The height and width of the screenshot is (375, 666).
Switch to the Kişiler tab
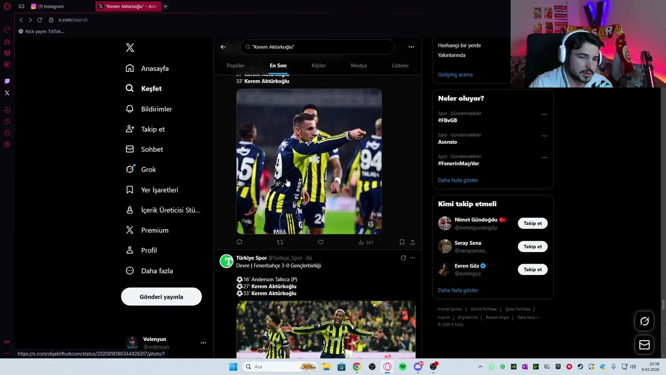click(x=318, y=66)
